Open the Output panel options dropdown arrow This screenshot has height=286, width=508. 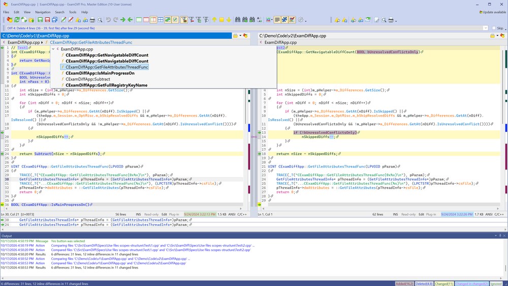(495, 236)
